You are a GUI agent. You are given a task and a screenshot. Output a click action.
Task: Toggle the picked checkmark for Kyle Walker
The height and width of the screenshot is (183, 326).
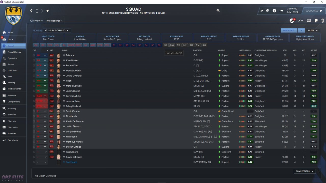(x=34, y=60)
